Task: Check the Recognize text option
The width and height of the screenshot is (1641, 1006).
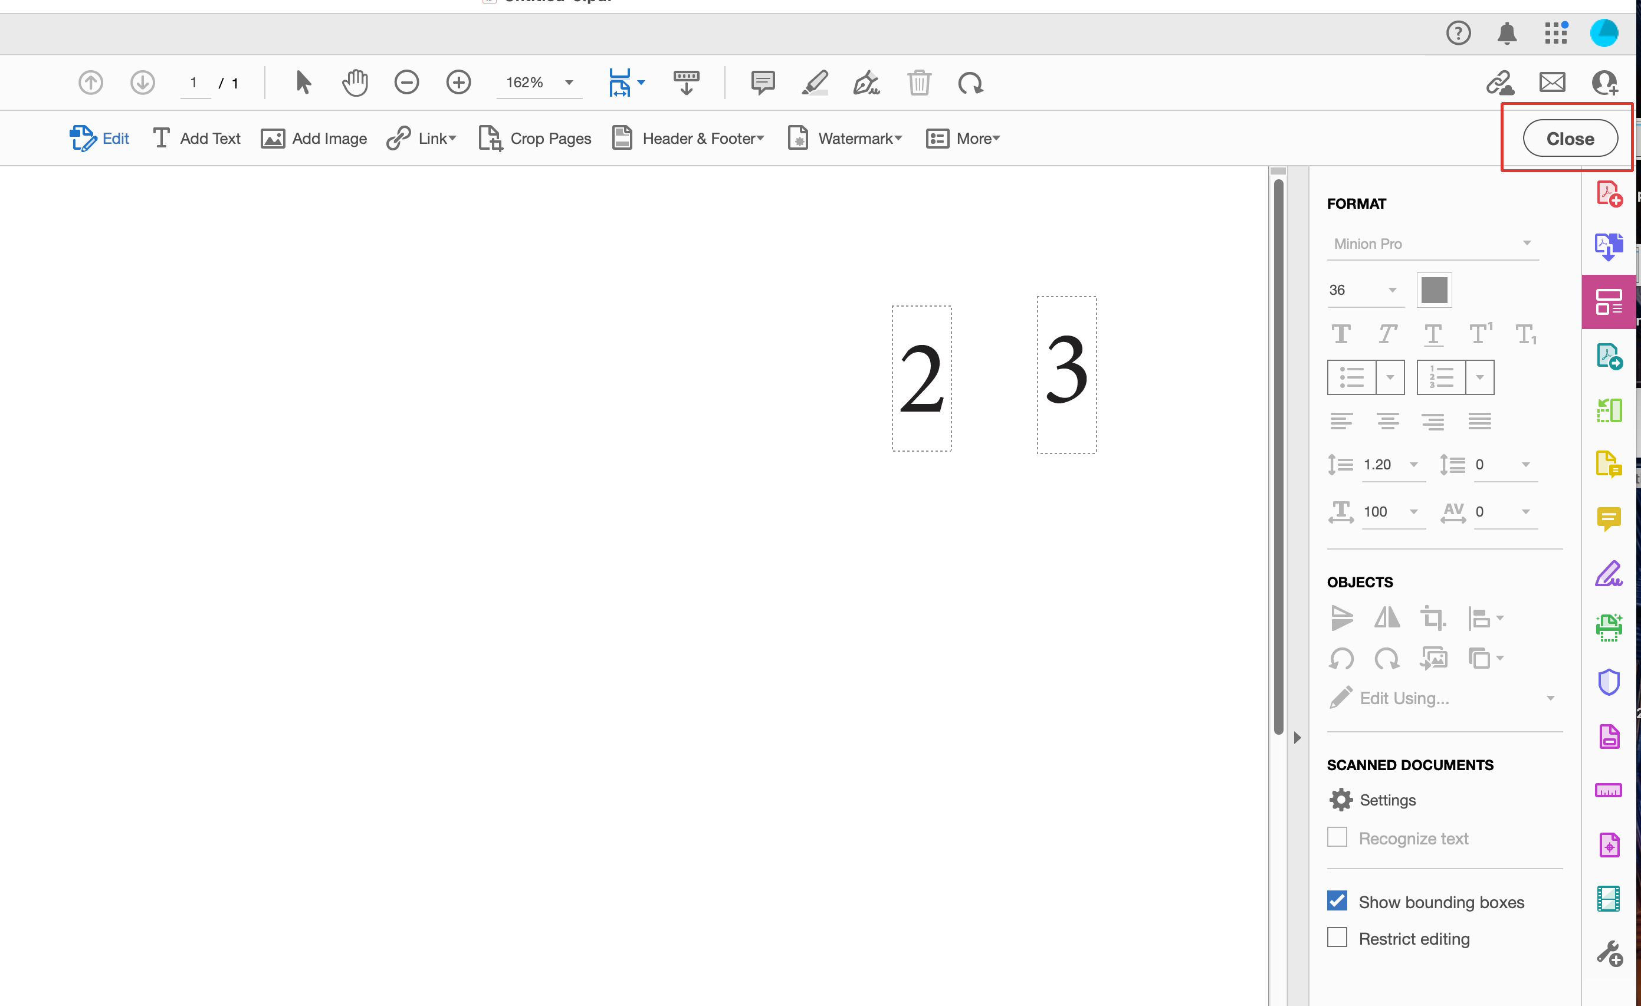Action: [x=1337, y=837]
